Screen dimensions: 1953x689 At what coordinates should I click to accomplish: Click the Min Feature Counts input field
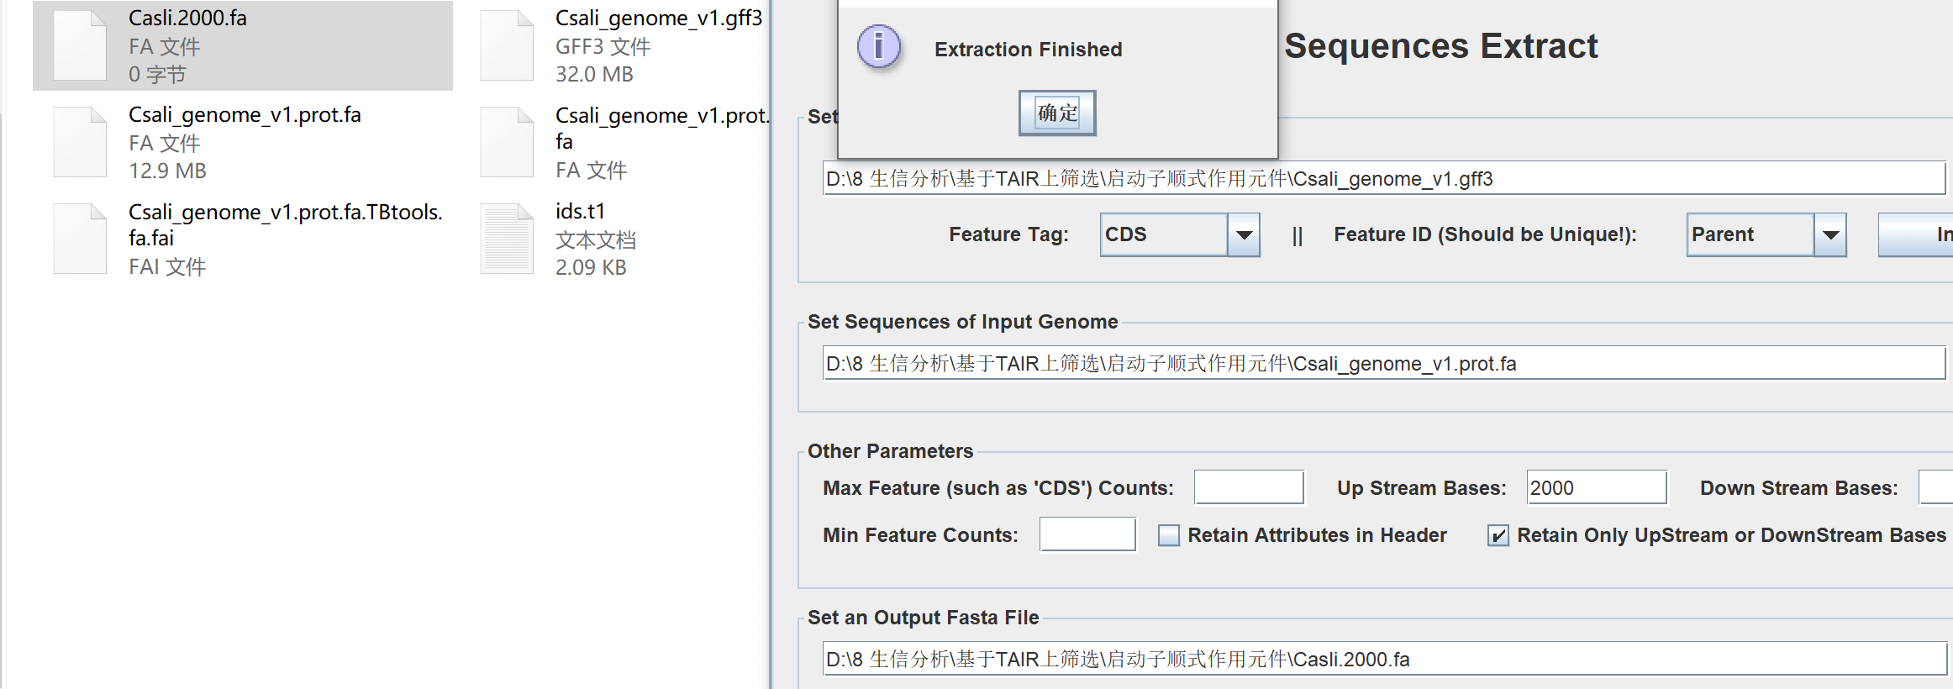click(x=1087, y=534)
